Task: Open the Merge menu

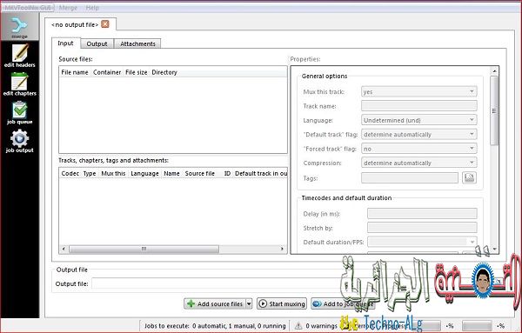Action: [x=68, y=8]
